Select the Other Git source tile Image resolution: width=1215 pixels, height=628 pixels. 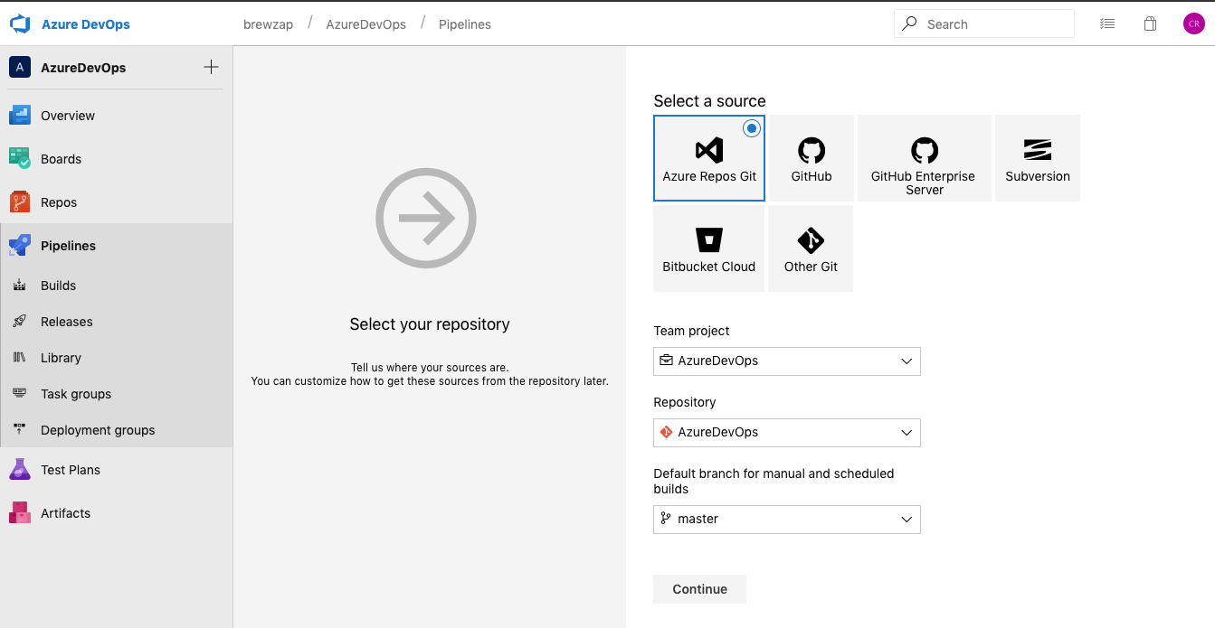[x=811, y=248]
